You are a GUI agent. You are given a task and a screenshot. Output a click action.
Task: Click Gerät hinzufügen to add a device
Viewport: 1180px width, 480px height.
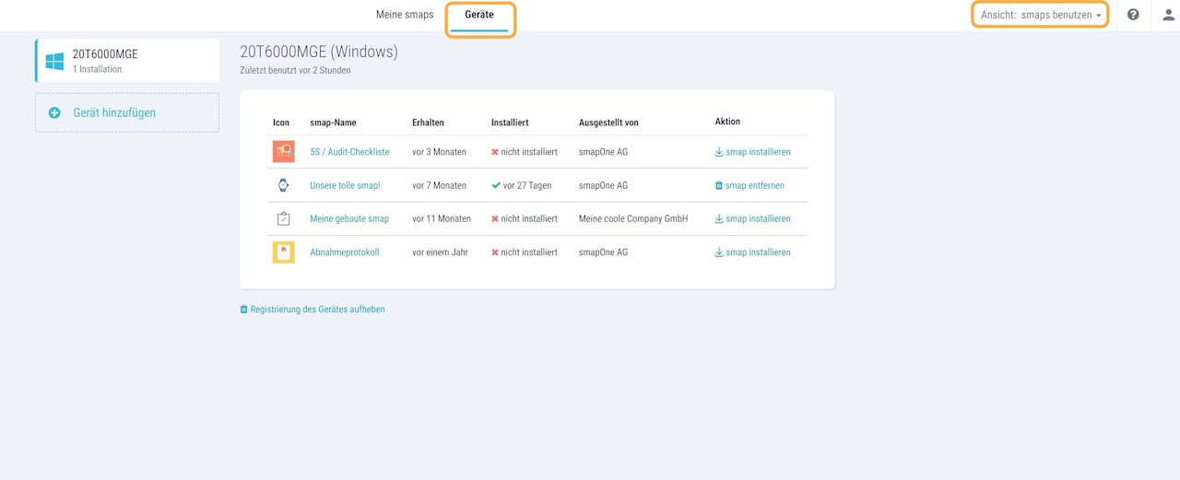pyautogui.click(x=114, y=112)
